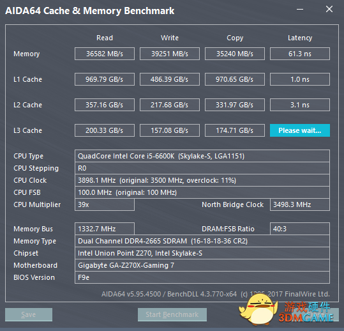Click the L1 Cache row label

(x=27, y=79)
